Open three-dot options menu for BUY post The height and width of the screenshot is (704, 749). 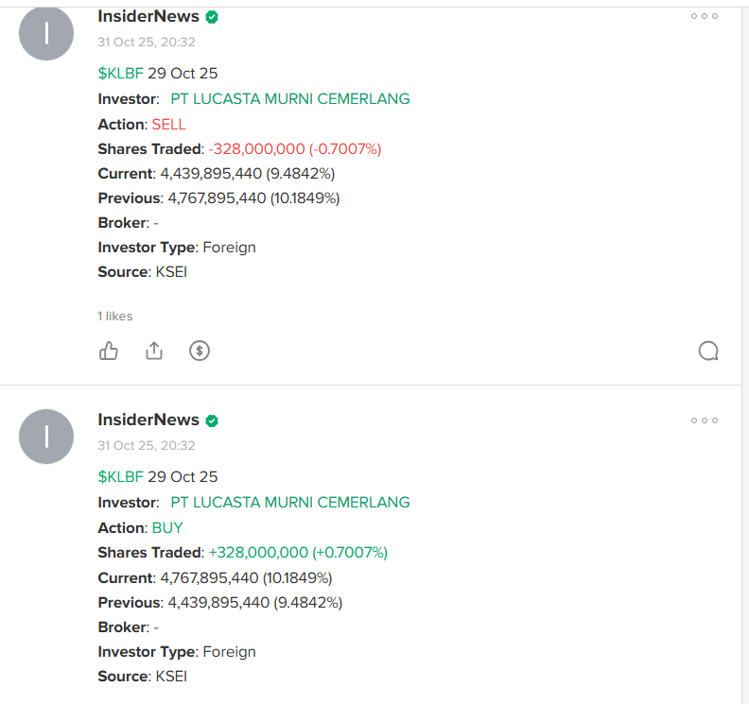tap(704, 421)
